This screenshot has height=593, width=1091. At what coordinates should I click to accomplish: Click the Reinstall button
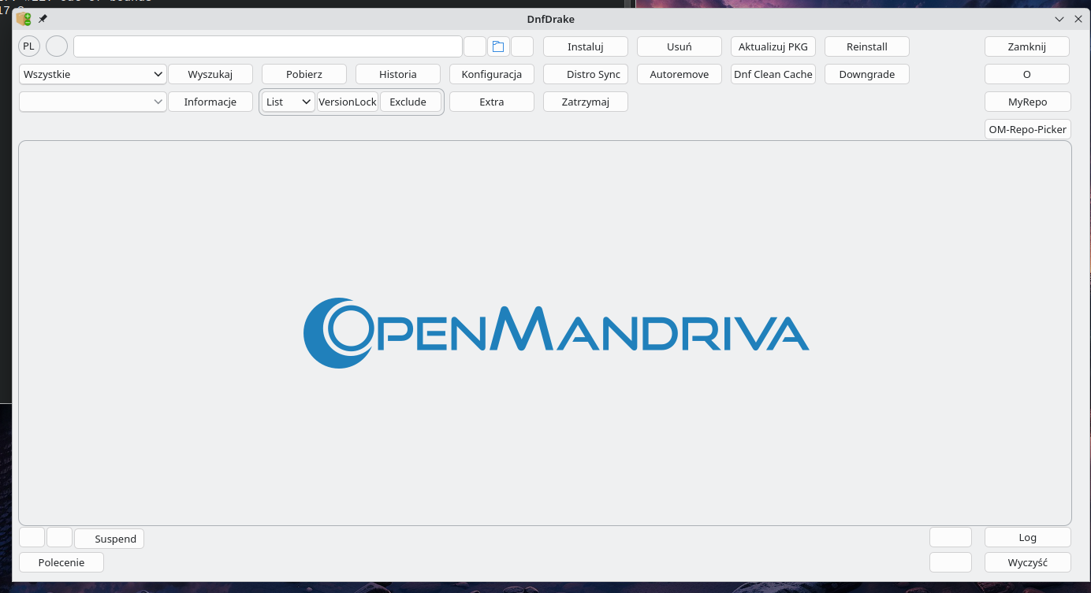point(867,46)
